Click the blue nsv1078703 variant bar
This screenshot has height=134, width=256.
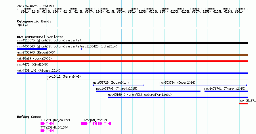(x=148, y=91)
